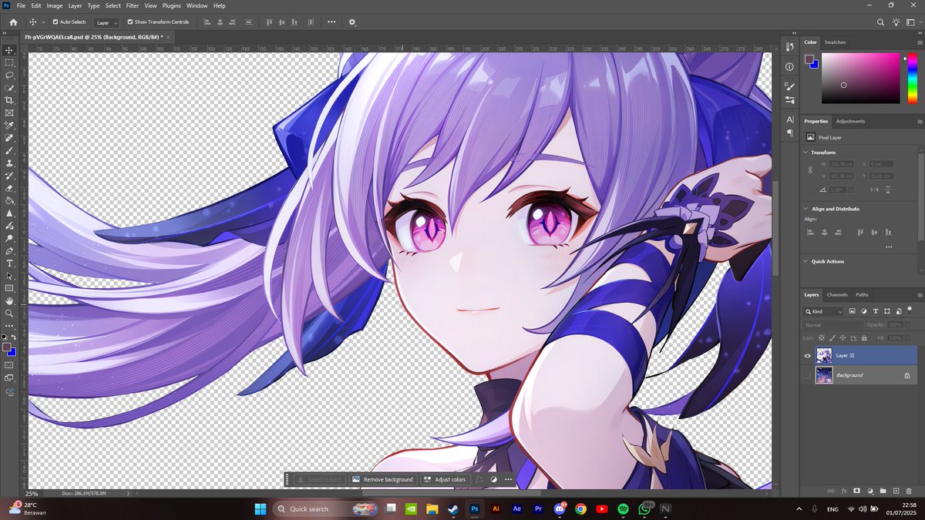The height and width of the screenshot is (520, 925).
Task: Select the Clone Stamp tool
Action: coord(9,163)
